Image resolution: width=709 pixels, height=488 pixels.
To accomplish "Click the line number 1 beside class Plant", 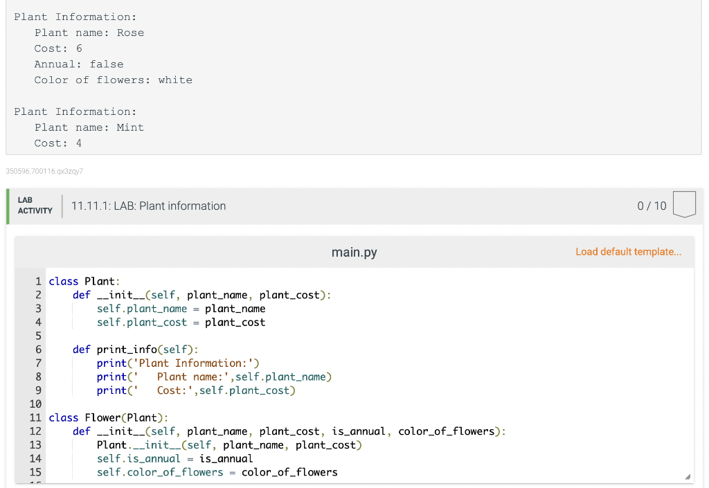I will [x=37, y=281].
